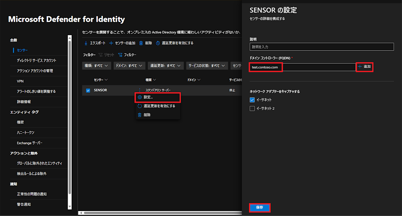This screenshot has width=402, height=216.
Task: Open the サービスの状態: すべて filter dropdown
Action: [207, 66]
